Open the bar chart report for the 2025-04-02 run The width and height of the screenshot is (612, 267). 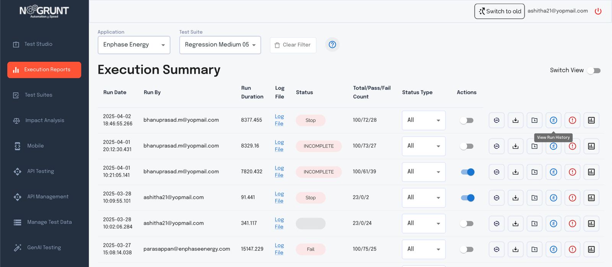click(591, 120)
